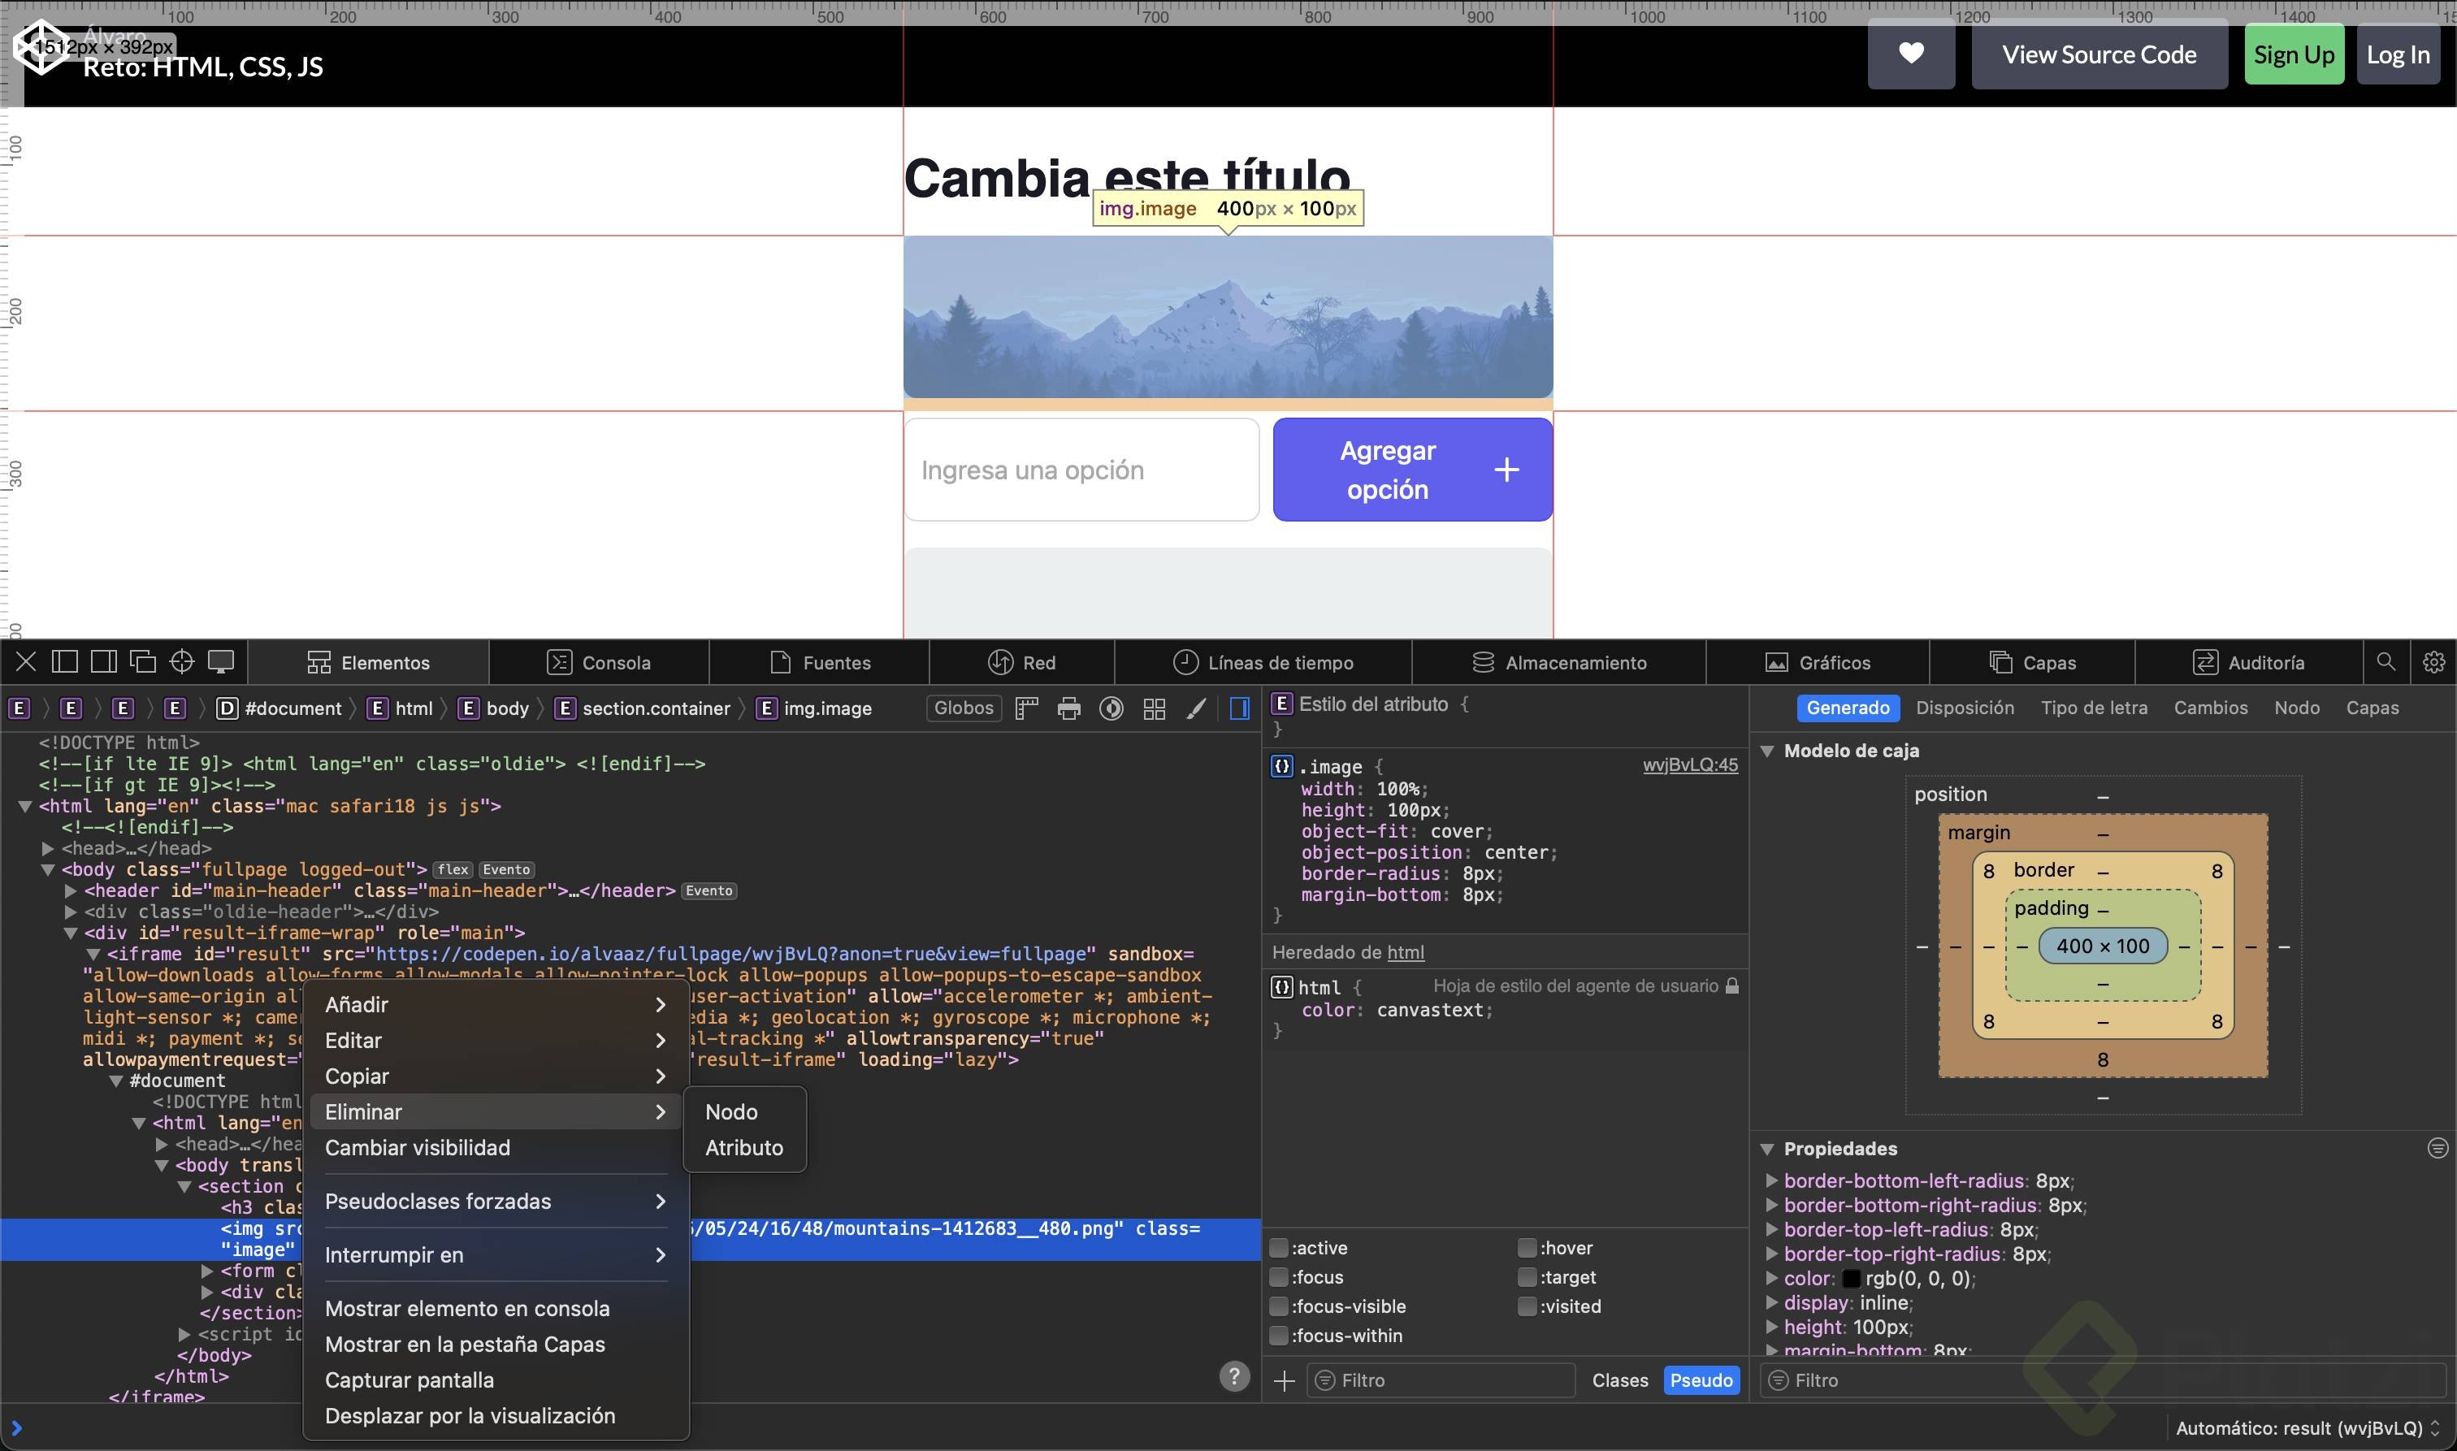The image size is (2457, 1451).
Task: Dock inspector to the left side
Action: 64,662
